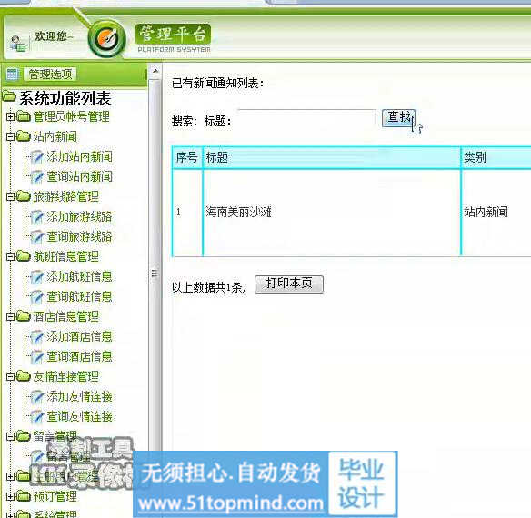The height and width of the screenshot is (518, 531).
Task: Click the page icon of 添加航班信息
Action: point(37,276)
